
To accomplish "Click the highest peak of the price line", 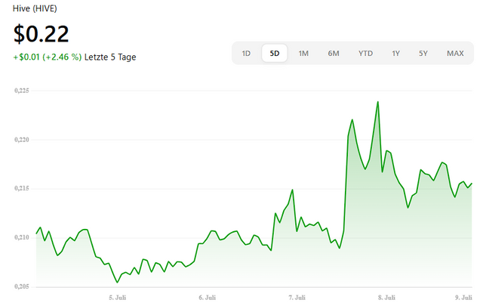I will (x=378, y=102).
